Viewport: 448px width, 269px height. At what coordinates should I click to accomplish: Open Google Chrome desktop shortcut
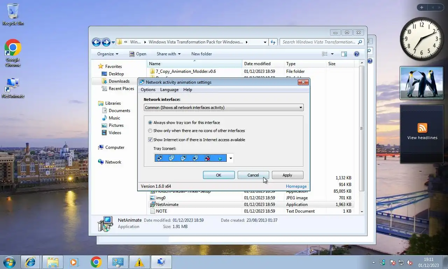click(x=13, y=53)
